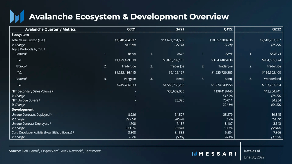Click the small Messari icon beside MESSARI wordmark
The height and width of the screenshot is (164, 292).
click(x=194, y=154)
